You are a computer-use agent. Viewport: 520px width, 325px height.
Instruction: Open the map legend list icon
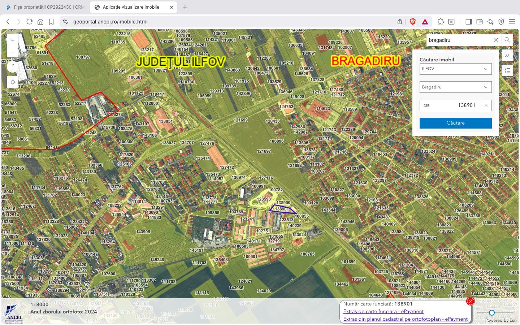tap(507, 70)
